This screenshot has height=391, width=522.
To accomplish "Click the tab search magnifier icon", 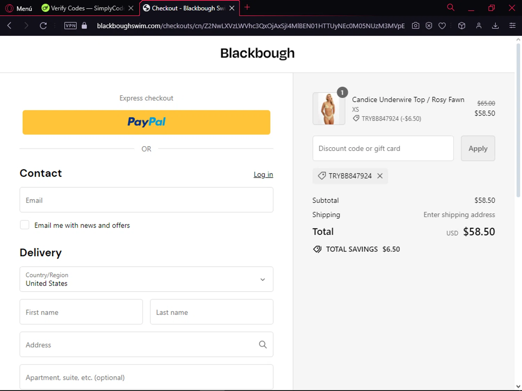I will coord(451,7).
